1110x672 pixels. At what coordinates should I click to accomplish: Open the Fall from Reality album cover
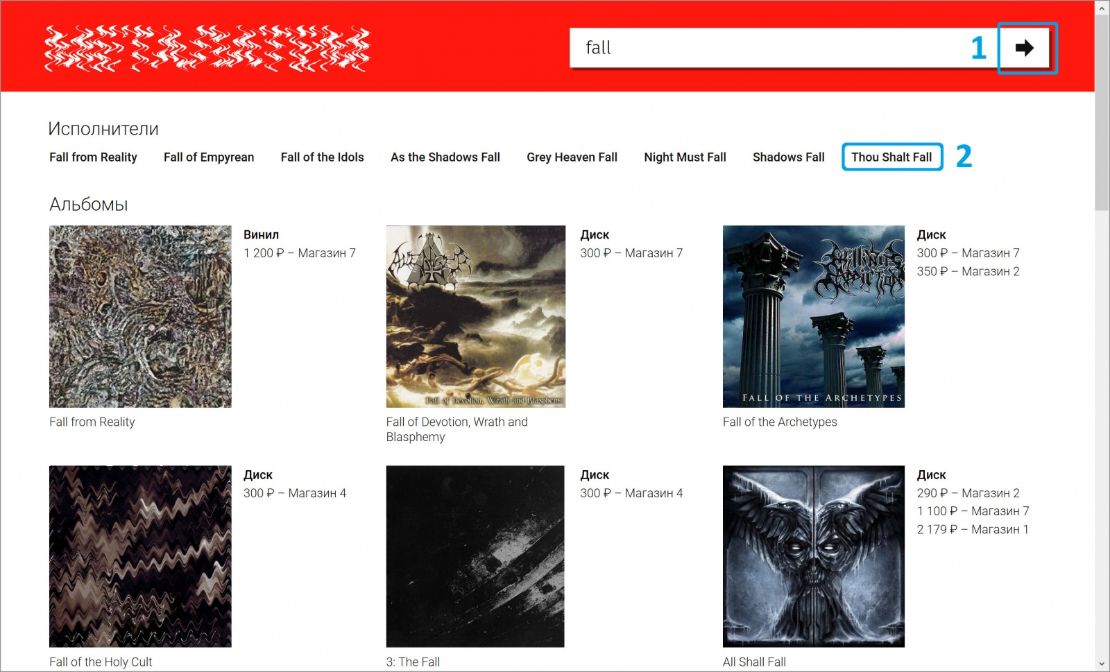pos(140,316)
